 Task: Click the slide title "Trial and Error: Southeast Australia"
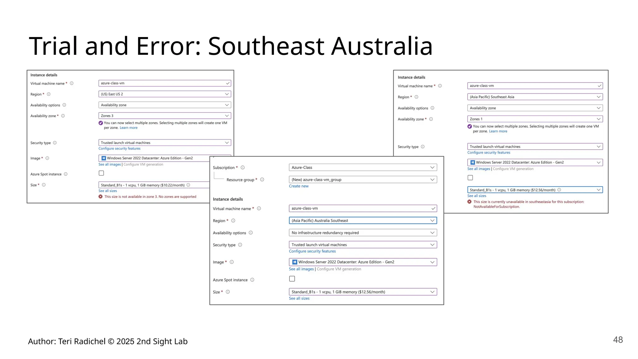coord(231,46)
